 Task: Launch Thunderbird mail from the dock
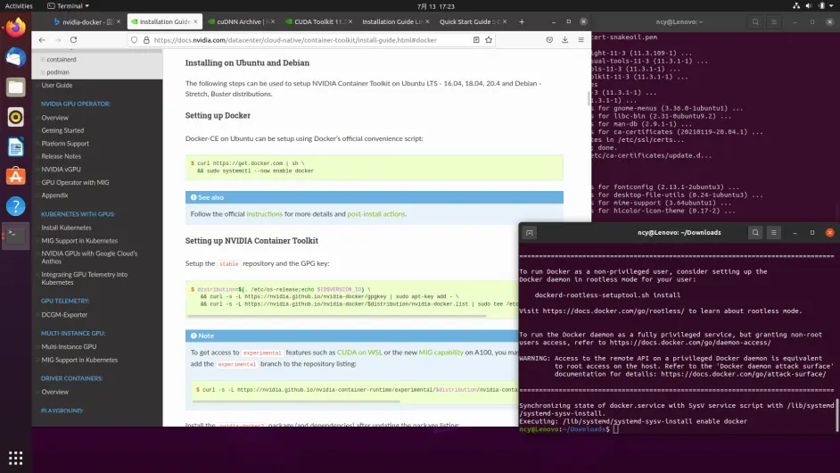click(15, 57)
